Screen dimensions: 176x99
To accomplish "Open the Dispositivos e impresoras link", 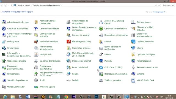I will click(x=116, y=35).
